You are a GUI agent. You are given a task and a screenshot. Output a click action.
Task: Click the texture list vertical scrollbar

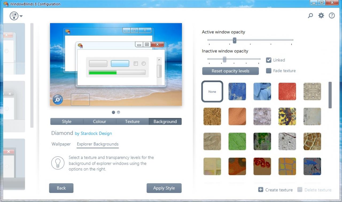click(x=330, y=95)
